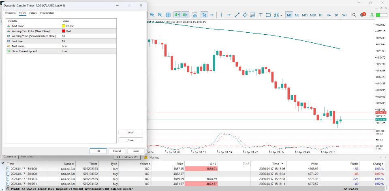Select the vertical line drawing tool
Viewport: 389px width, 191px height.
pos(221,15)
